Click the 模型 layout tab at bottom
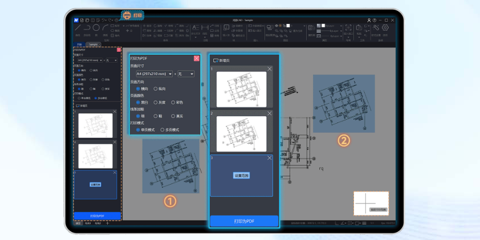Screen dimensions: 480x240 point(78,223)
